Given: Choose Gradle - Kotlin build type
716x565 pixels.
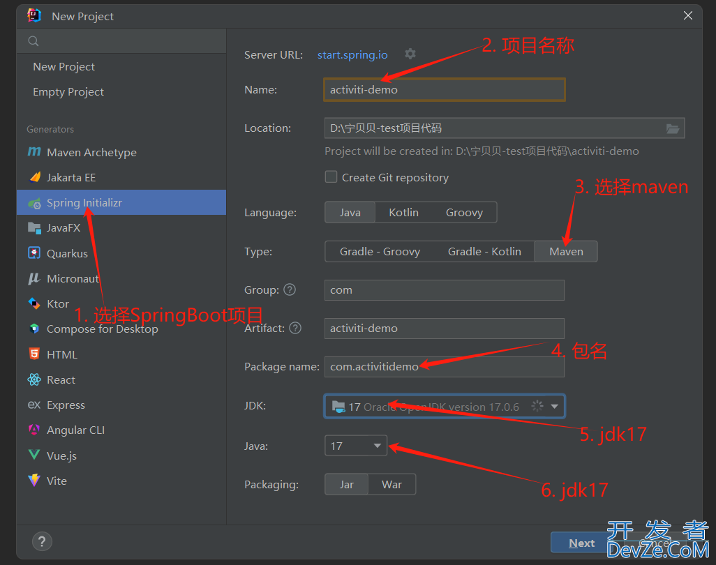Looking at the screenshot, I should (x=484, y=252).
